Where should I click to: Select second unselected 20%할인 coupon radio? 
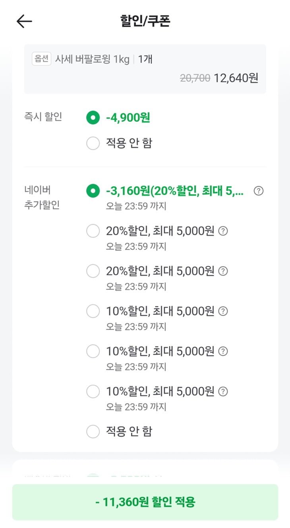93,271
